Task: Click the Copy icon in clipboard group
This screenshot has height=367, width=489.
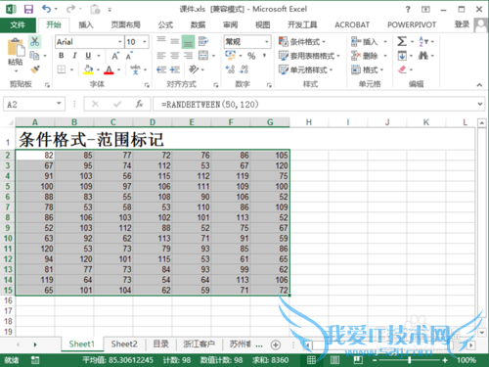Action: [x=34, y=56]
